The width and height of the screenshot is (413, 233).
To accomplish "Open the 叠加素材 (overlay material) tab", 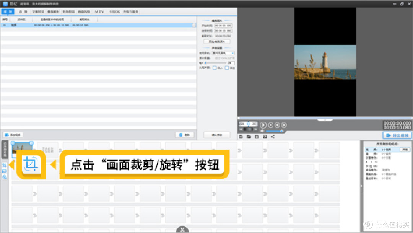I will click(x=54, y=11).
